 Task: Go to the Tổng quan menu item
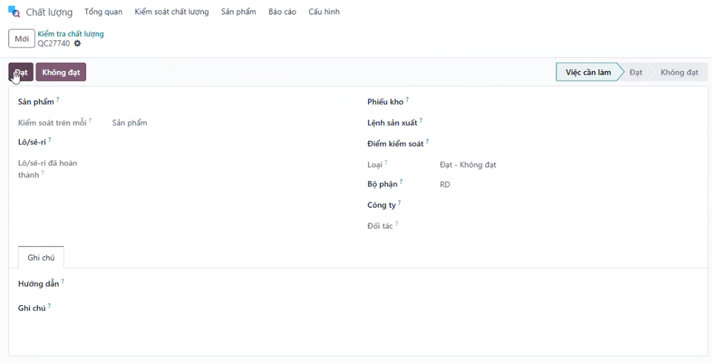click(103, 12)
